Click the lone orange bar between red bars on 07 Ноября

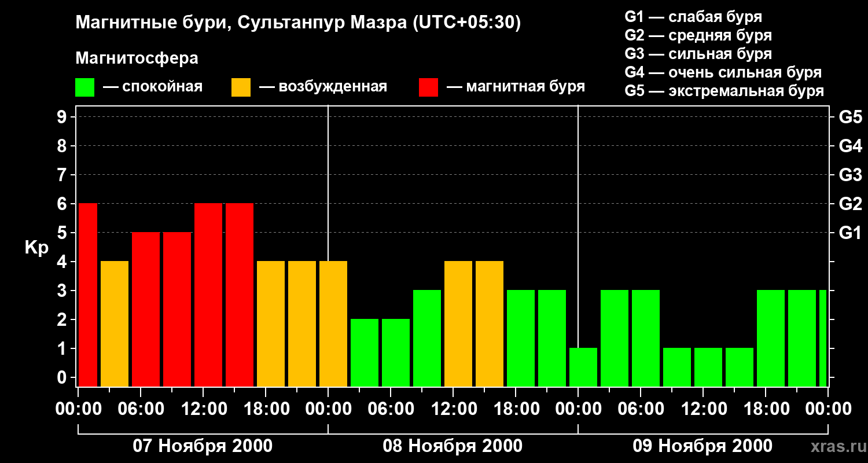coord(115,324)
